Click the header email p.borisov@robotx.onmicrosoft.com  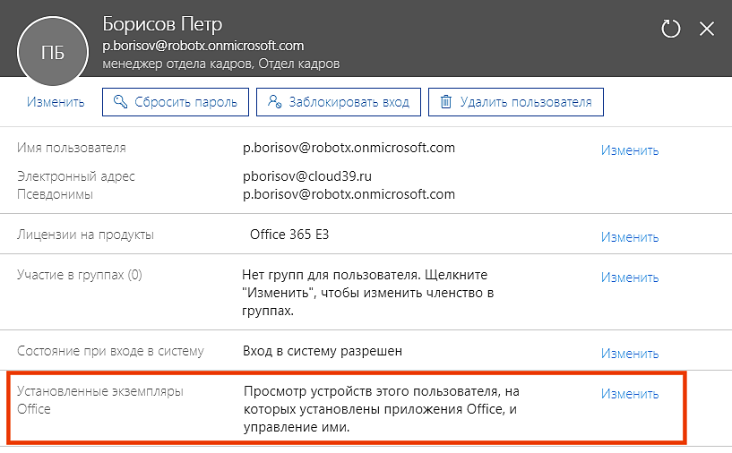pyautogui.click(x=203, y=46)
